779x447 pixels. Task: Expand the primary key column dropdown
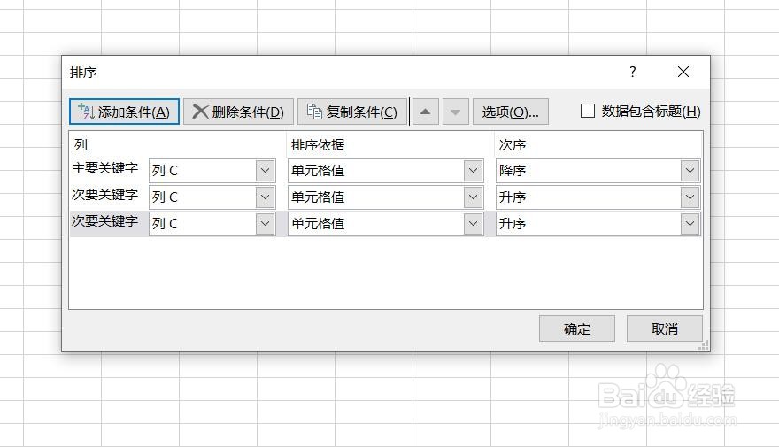(x=265, y=171)
